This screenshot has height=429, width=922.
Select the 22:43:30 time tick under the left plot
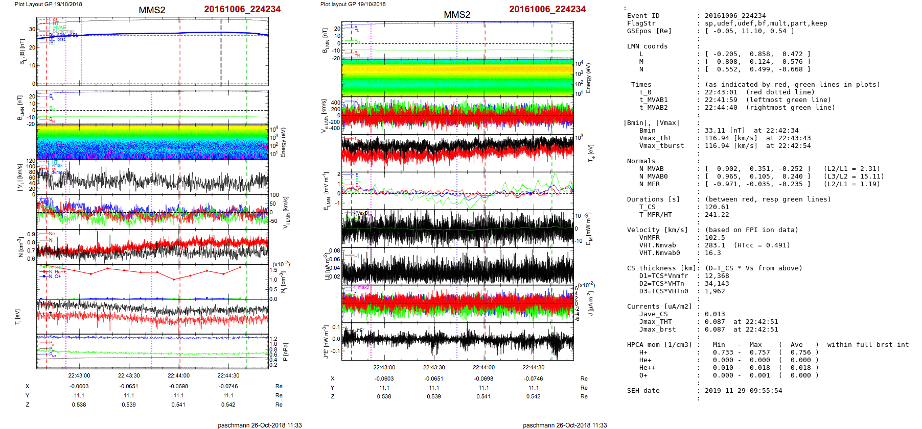[x=129, y=375]
